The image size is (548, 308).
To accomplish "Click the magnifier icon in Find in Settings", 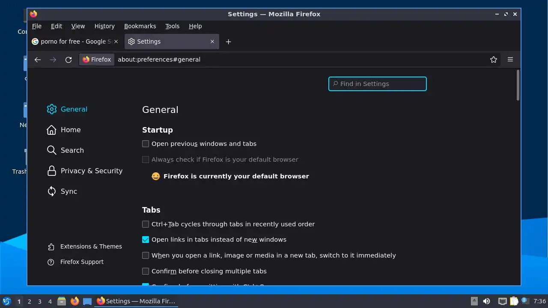I will pos(336,84).
